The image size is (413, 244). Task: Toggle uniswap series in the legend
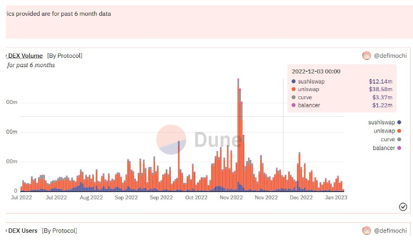[387, 131]
